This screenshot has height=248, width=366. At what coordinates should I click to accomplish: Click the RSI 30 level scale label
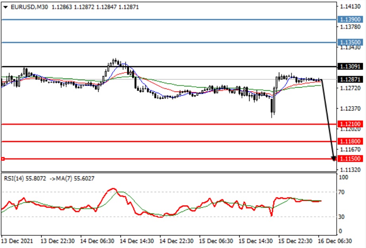click(x=341, y=217)
